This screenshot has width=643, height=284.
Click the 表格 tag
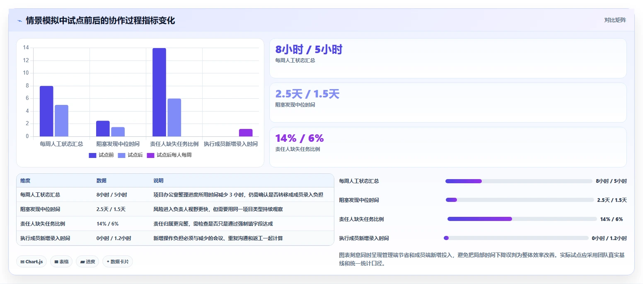coord(61,262)
